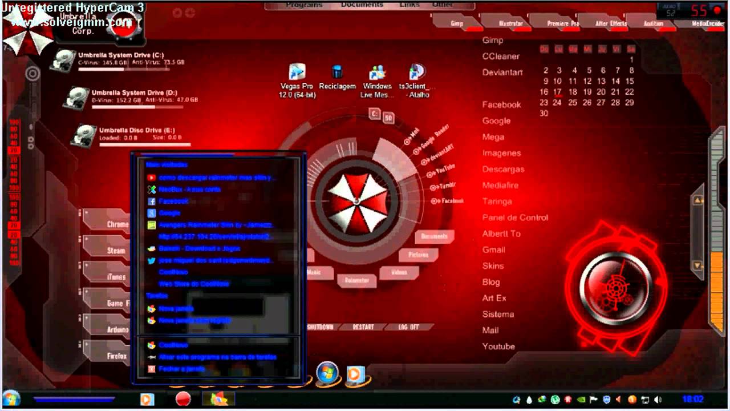Screen dimensions: 730x411
Task: Open the orange media player taskbar icon
Action: point(147,399)
